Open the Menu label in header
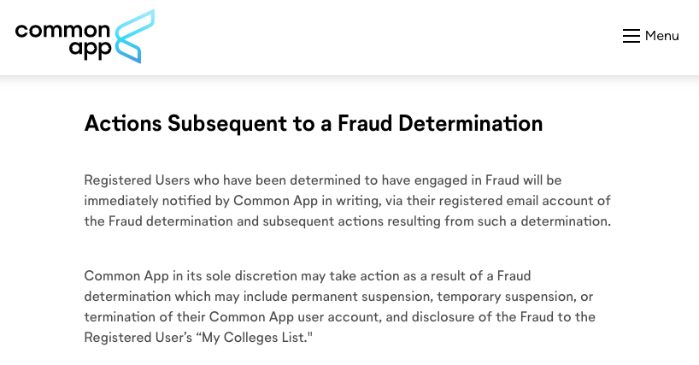The image size is (699, 365). pos(661,36)
